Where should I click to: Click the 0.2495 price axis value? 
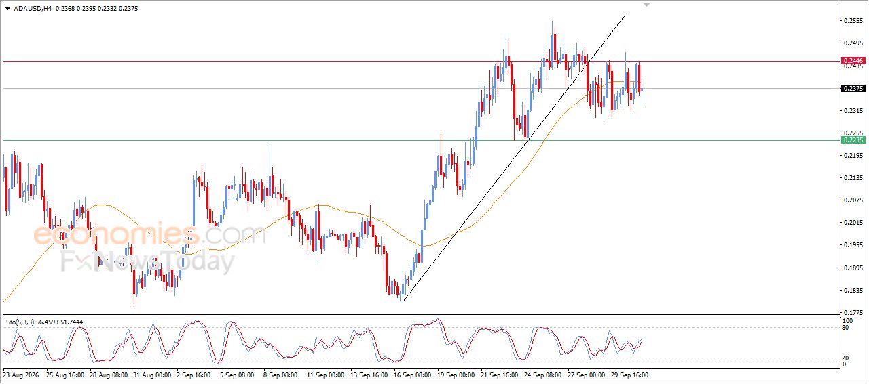(853, 43)
